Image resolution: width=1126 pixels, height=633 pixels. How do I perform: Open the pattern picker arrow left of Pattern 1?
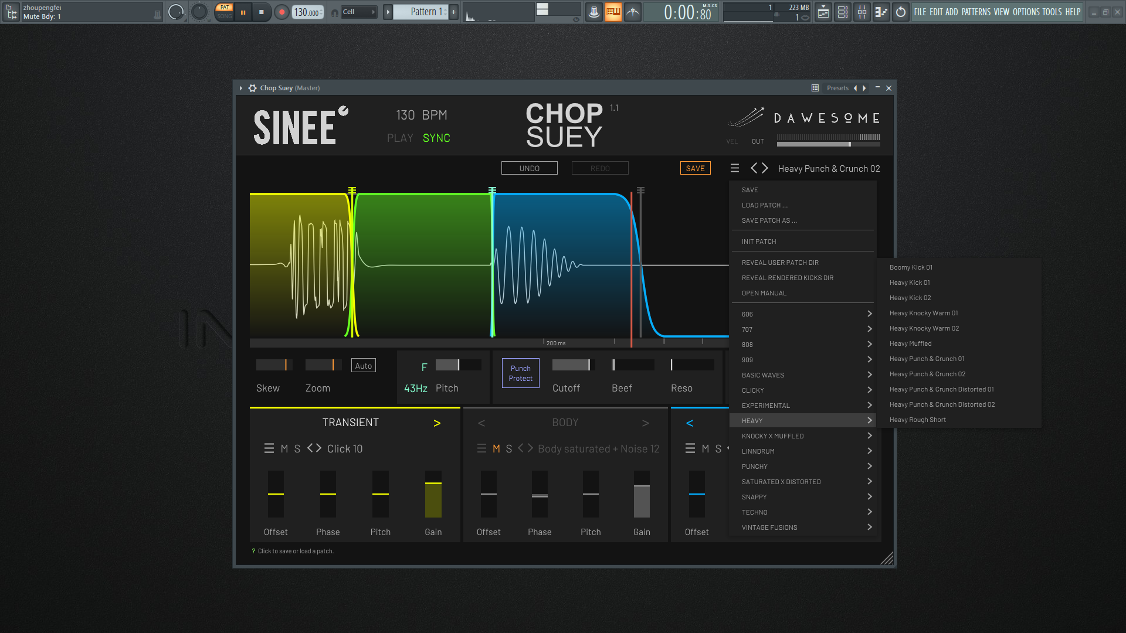click(388, 12)
